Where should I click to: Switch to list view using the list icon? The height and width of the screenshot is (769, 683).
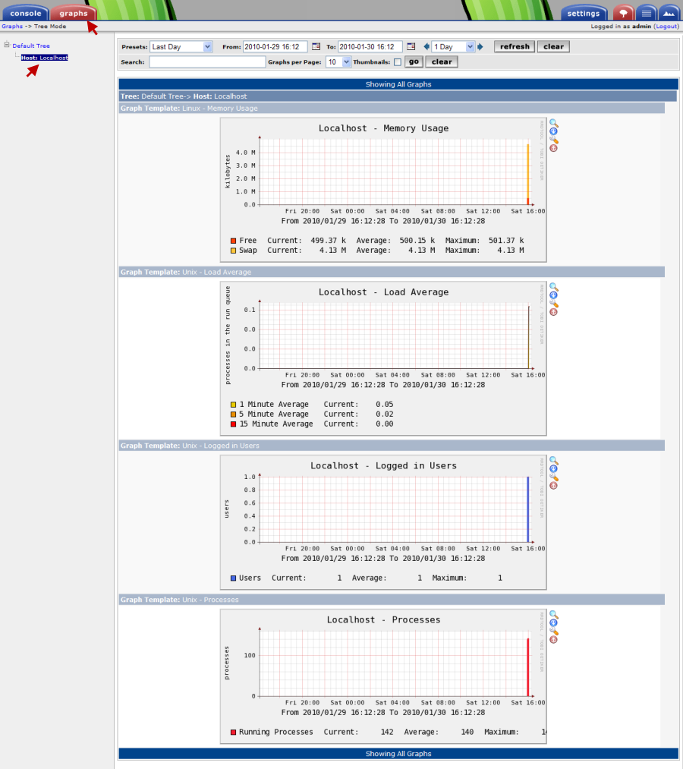tap(646, 12)
